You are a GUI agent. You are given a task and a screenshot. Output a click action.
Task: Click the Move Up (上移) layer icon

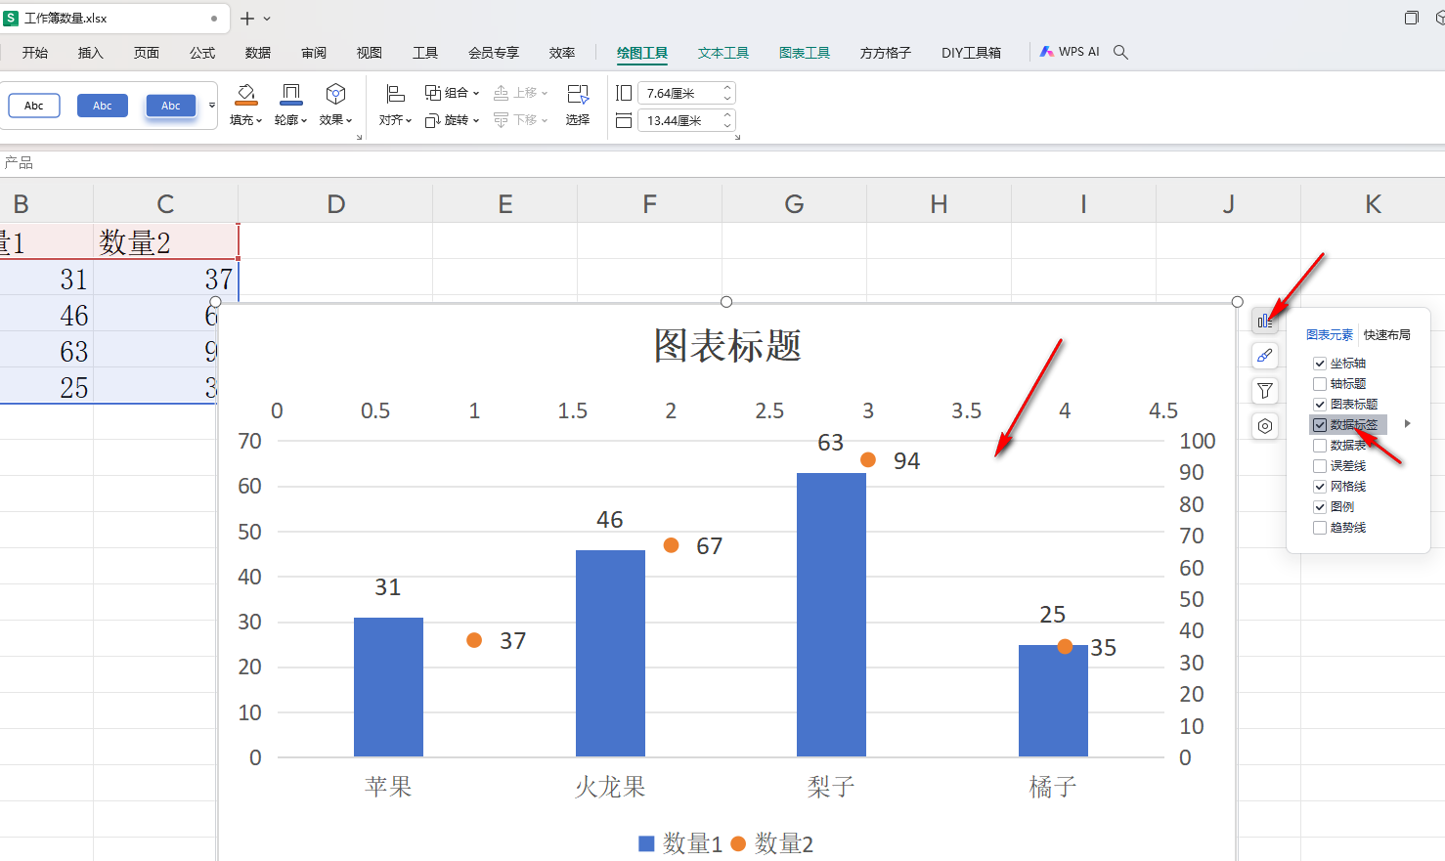[501, 93]
